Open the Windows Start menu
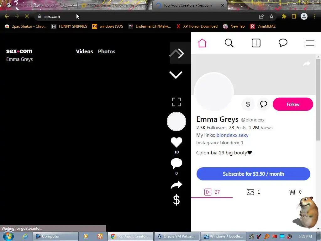321x241 pixels. (x=8, y=236)
